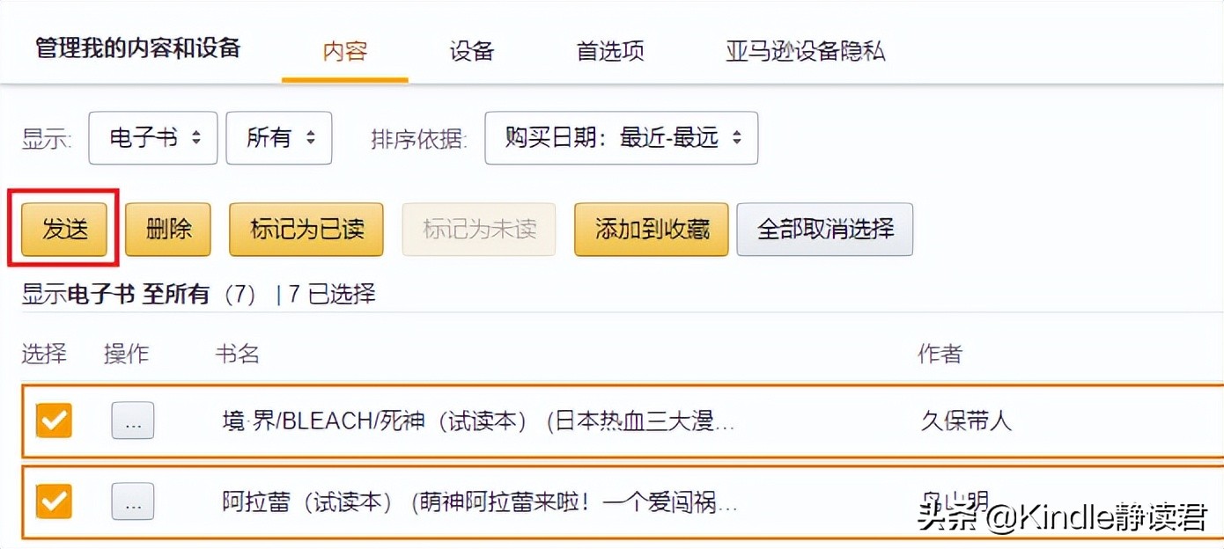Open the 所有 filter dropdown
Image resolution: width=1224 pixels, height=549 pixels.
(279, 138)
